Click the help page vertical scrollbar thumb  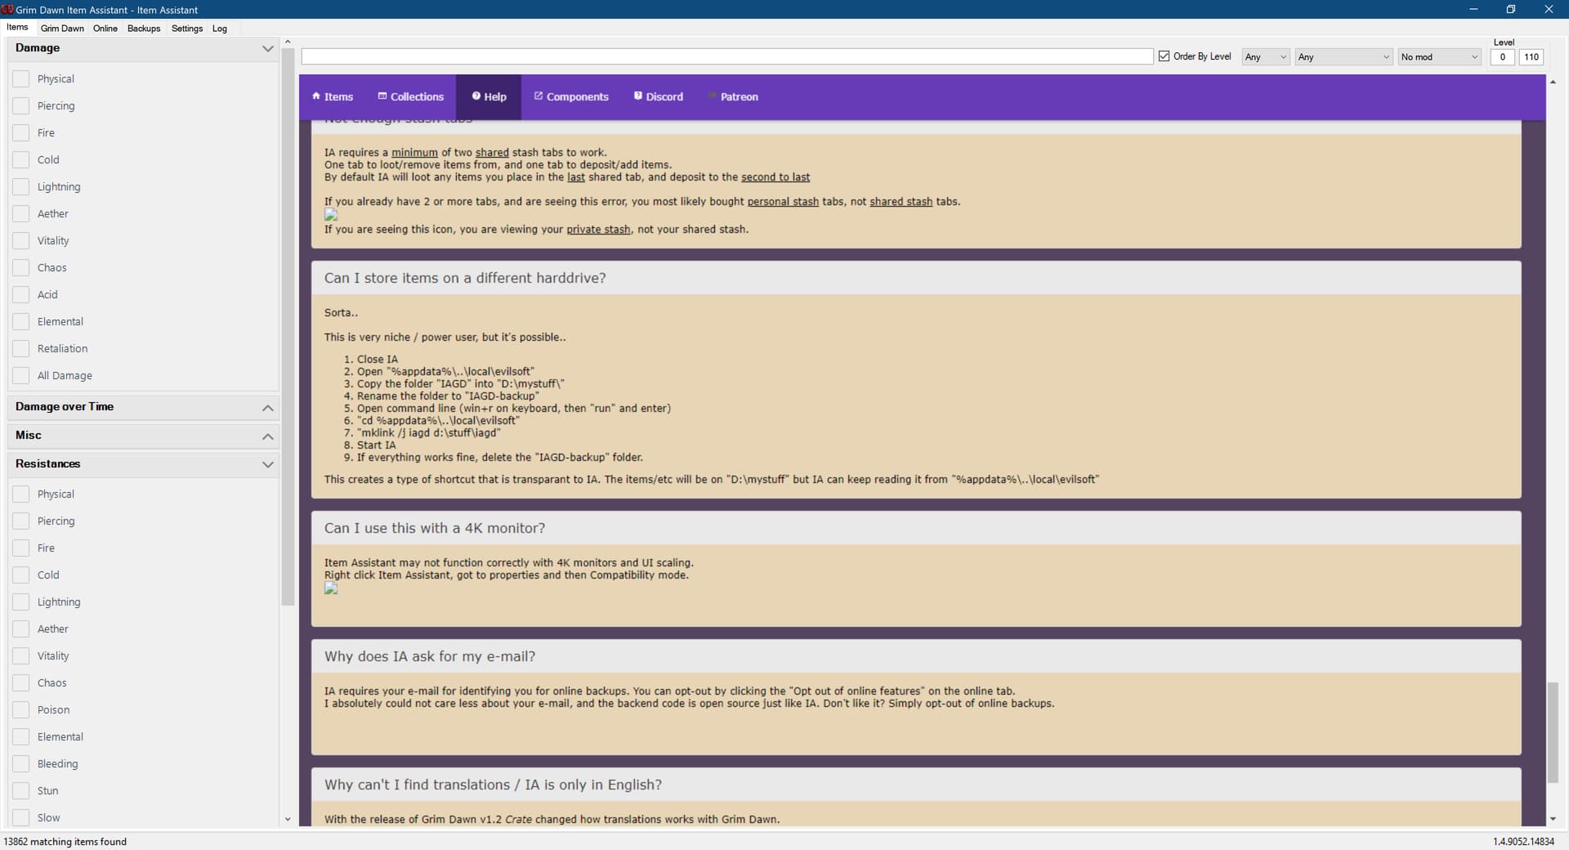click(x=1553, y=731)
